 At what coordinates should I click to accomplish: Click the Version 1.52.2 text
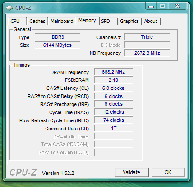point(58,173)
